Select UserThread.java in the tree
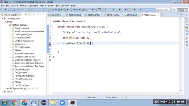This screenshot has height=106, width=189. point(22,85)
